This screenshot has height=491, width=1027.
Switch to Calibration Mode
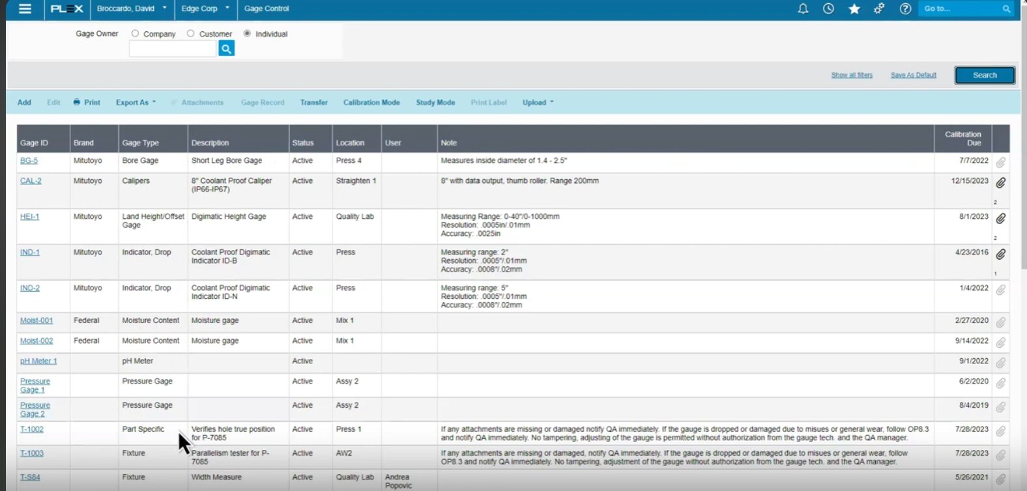(371, 102)
